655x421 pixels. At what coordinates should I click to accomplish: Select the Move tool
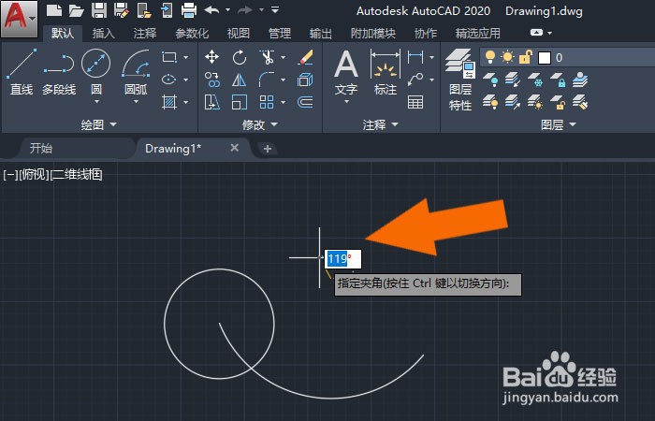(x=212, y=57)
